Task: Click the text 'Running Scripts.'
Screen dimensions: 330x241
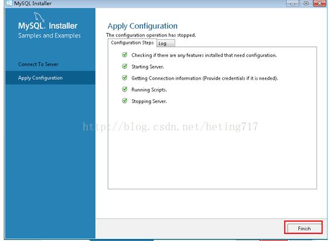Action: tap(149, 90)
